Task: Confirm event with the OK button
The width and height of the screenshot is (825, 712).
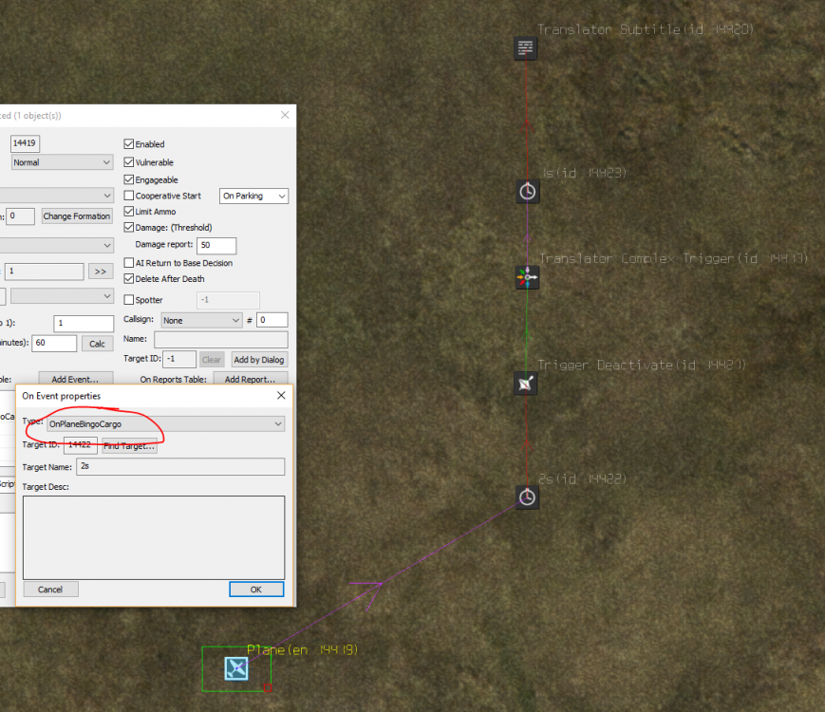Action: (x=256, y=589)
